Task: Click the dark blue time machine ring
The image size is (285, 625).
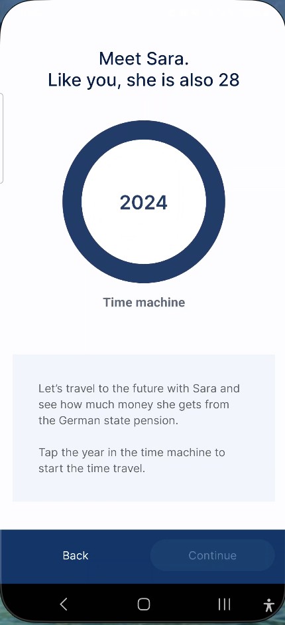Action: (x=143, y=130)
